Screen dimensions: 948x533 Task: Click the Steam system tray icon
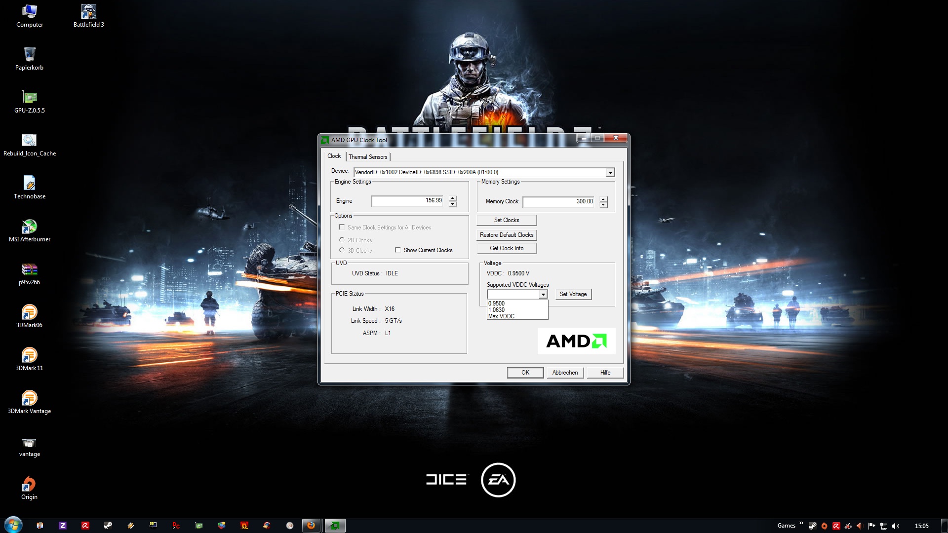point(812,526)
